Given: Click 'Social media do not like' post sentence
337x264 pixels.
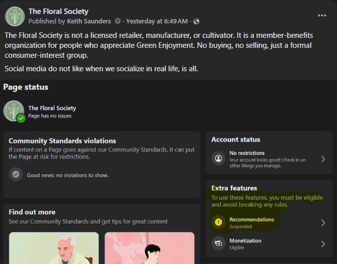Looking at the screenshot, I should point(101,69).
